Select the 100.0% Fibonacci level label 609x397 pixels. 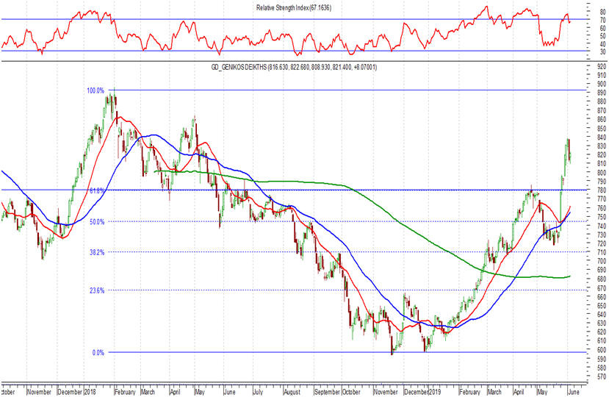pos(96,90)
